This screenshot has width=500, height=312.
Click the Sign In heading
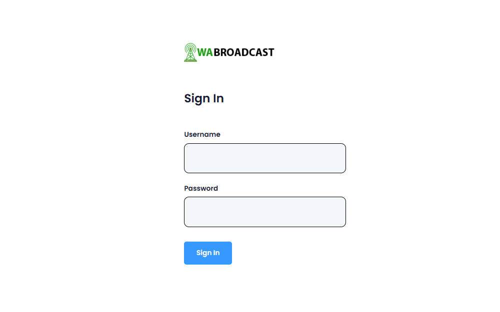point(204,99)
